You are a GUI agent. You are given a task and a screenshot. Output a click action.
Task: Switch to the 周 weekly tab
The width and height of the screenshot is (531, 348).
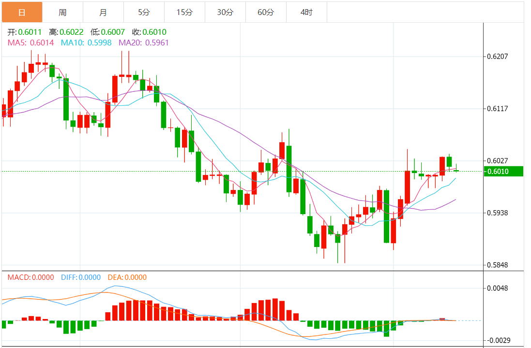click(x=62, y=12)
